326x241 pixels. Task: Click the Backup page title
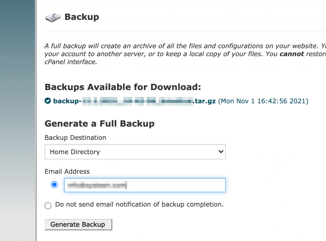click(82, 17)
